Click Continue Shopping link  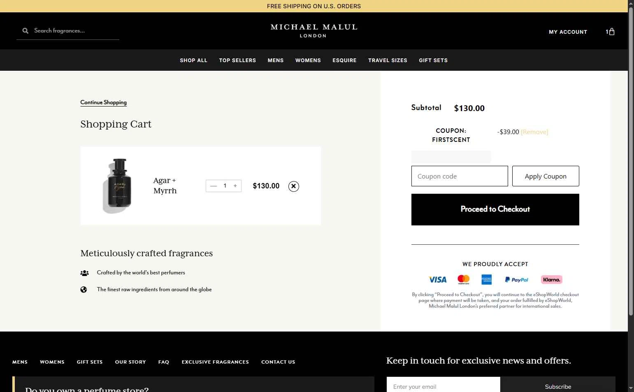[x=103, y=102]
